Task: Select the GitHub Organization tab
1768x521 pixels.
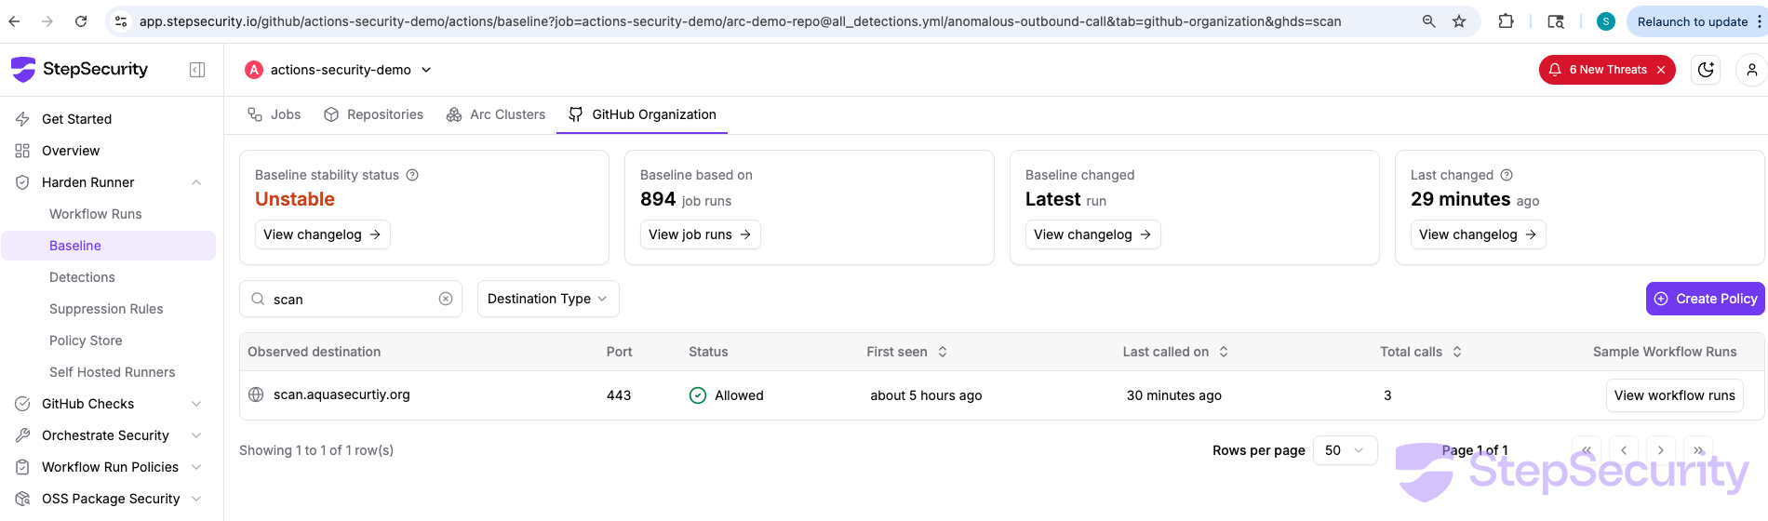Action: [642, 114]
